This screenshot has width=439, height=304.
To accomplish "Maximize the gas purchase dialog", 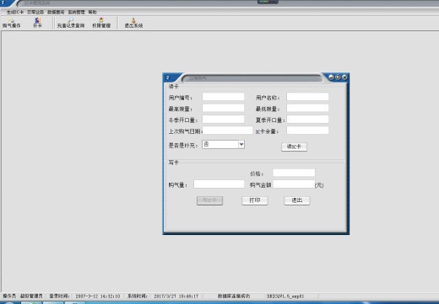I will point(338,77).
